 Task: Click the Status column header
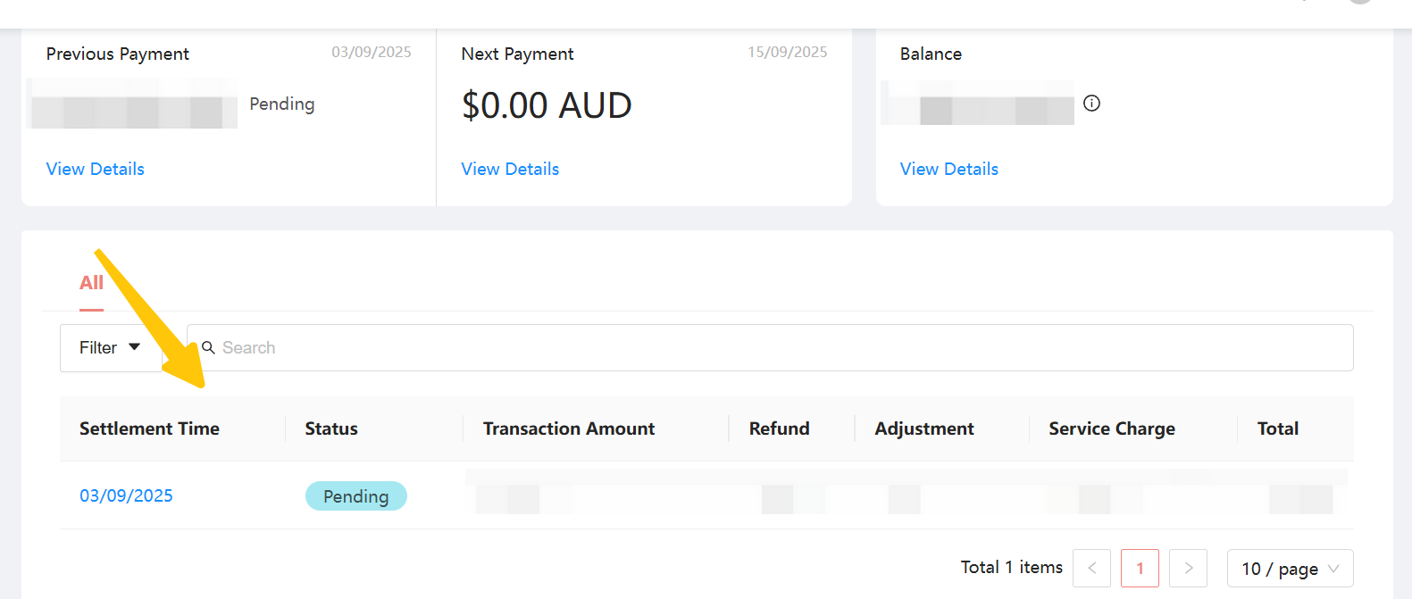(331, 428)
